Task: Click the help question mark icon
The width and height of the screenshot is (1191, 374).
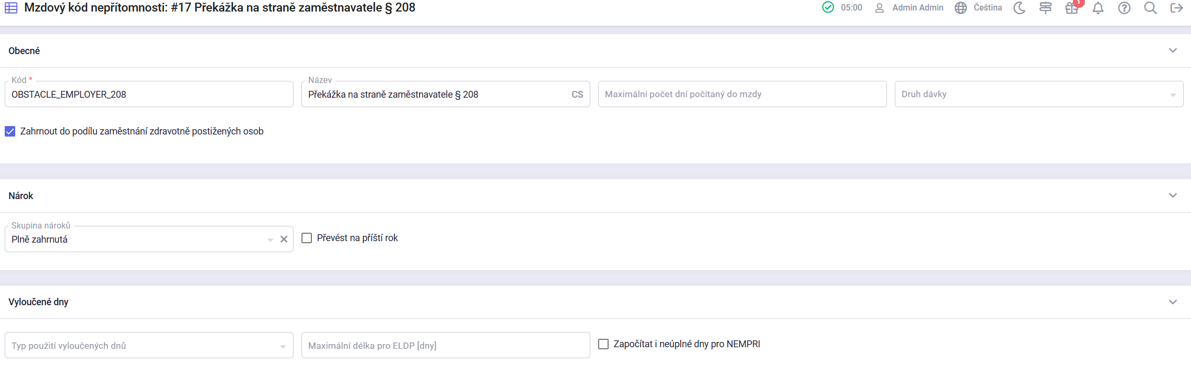Action: point(1124,8)
